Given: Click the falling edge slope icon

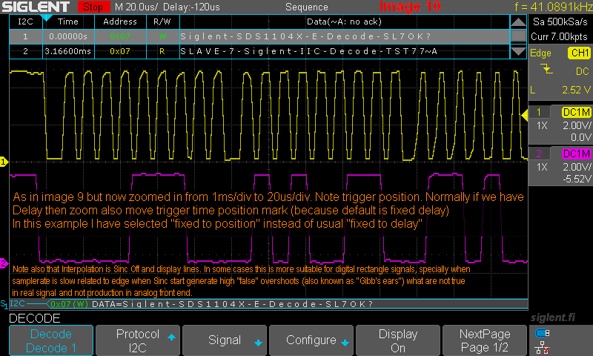Looking at the screenshot, I should pos(546,69).
